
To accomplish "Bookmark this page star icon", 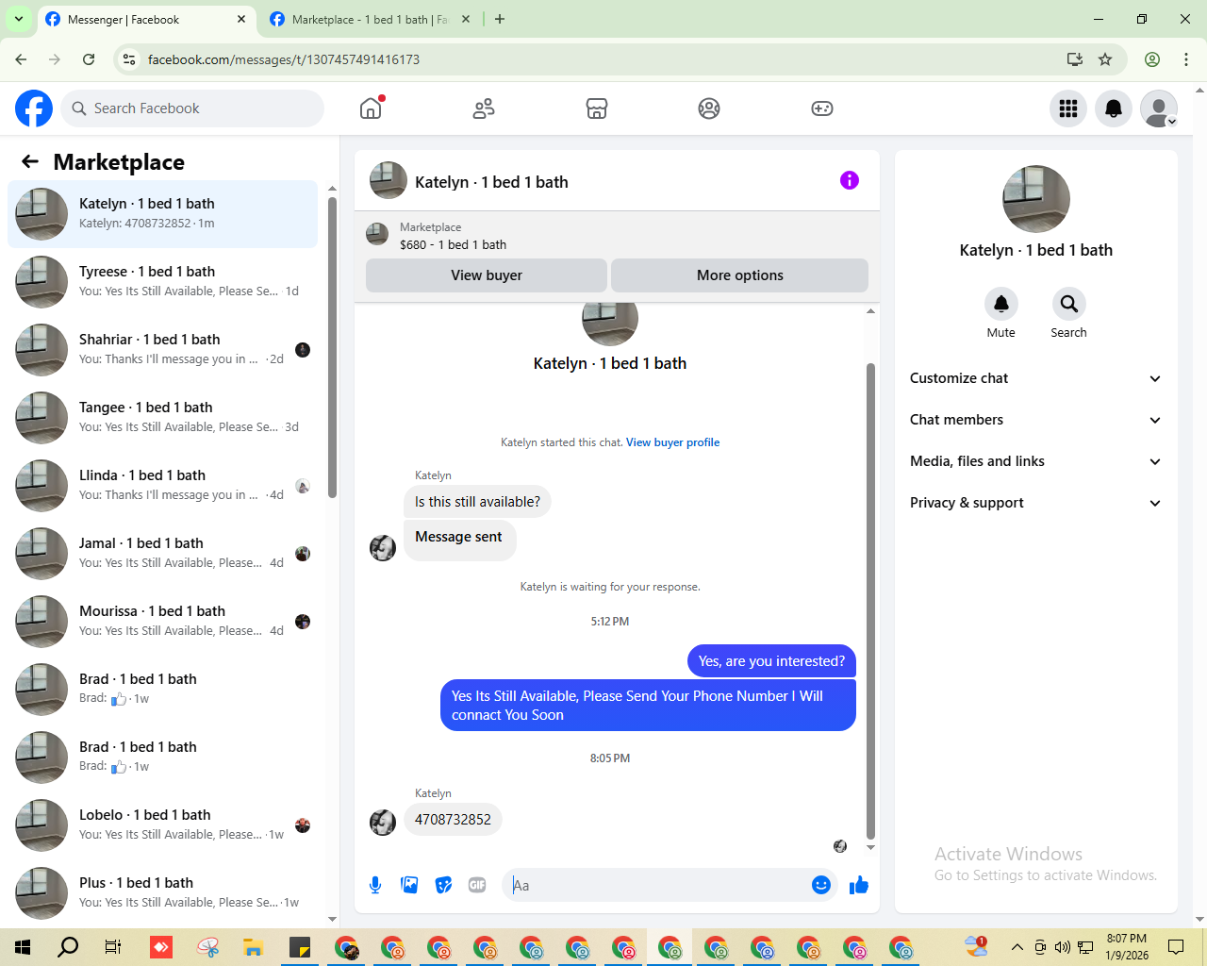I will [1105, 59].
